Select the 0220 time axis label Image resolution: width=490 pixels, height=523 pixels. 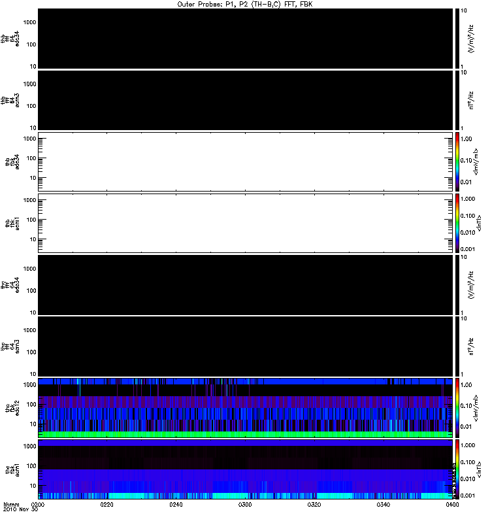pyautogui.click(x=107, y=504)
